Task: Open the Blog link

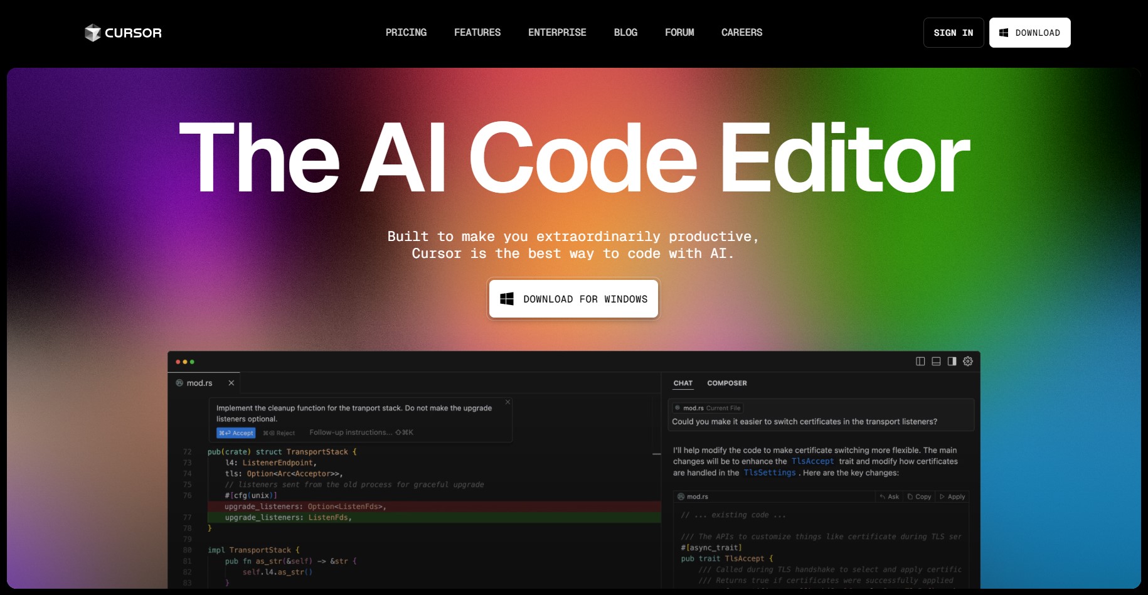Action: point(625,33)
